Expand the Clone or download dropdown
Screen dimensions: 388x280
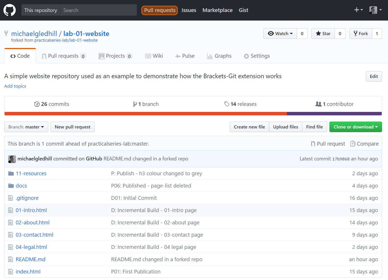click(x=356, y=127)
